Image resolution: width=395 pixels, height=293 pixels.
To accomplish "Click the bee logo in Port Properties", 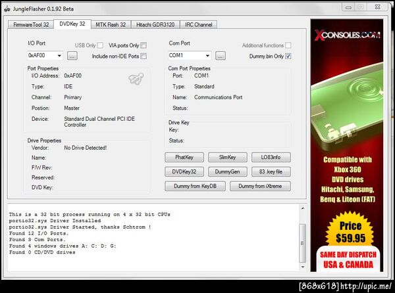I will click(x=136, y=79).
